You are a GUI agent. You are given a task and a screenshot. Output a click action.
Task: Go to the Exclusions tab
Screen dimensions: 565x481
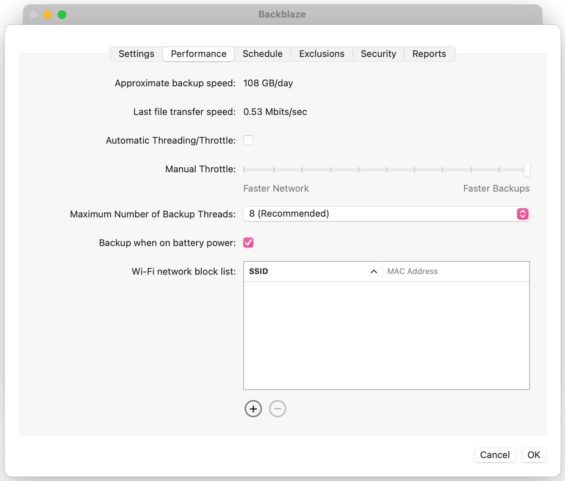322,54
